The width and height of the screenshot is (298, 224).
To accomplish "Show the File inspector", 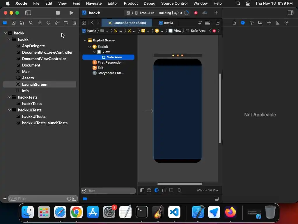I will click(x=234, y=23).
